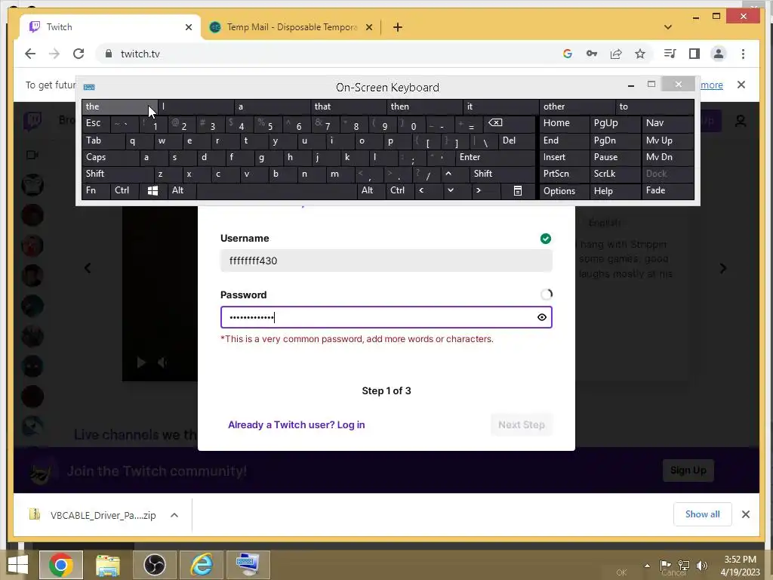The image size is (773, 580).
Task: Focus the Password input field
Action: click(386, 317)
